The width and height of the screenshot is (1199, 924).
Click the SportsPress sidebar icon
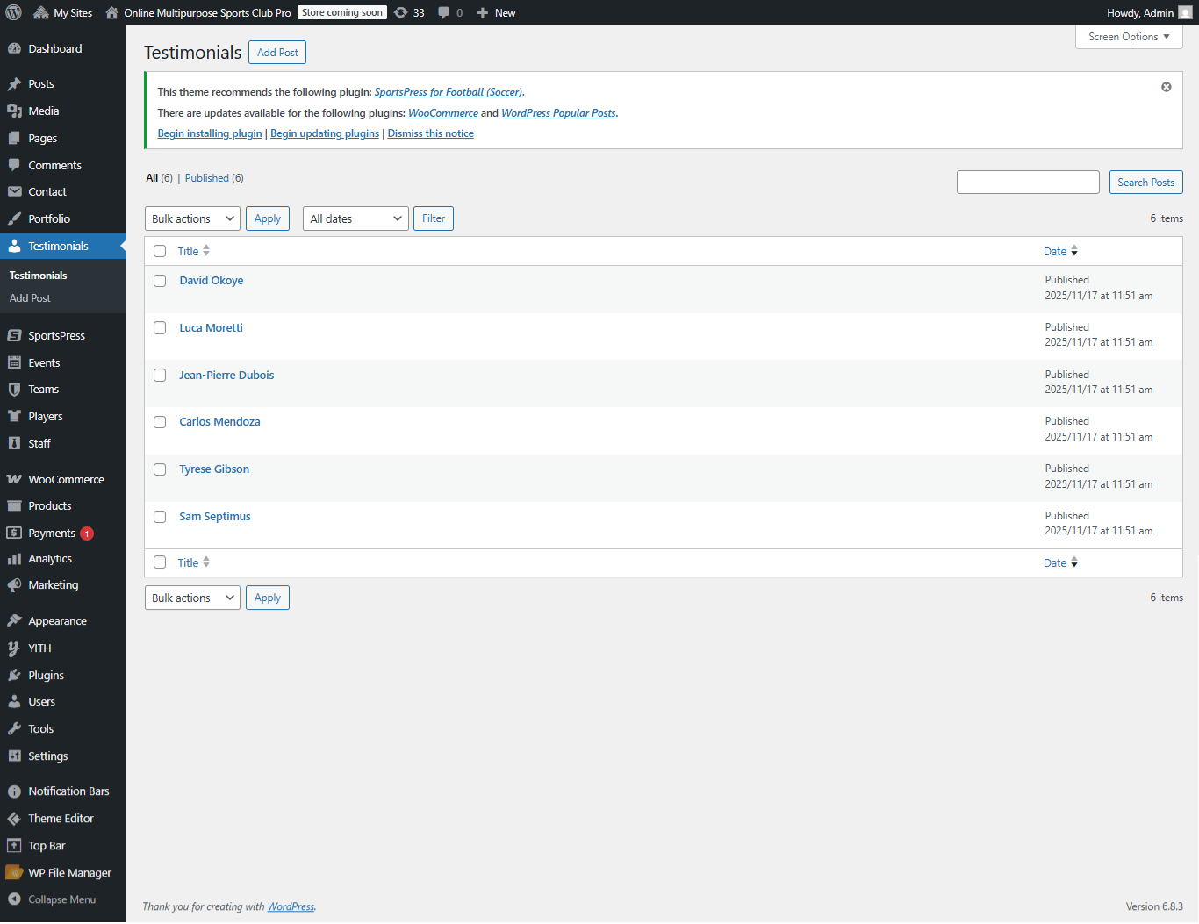point(14,335)
